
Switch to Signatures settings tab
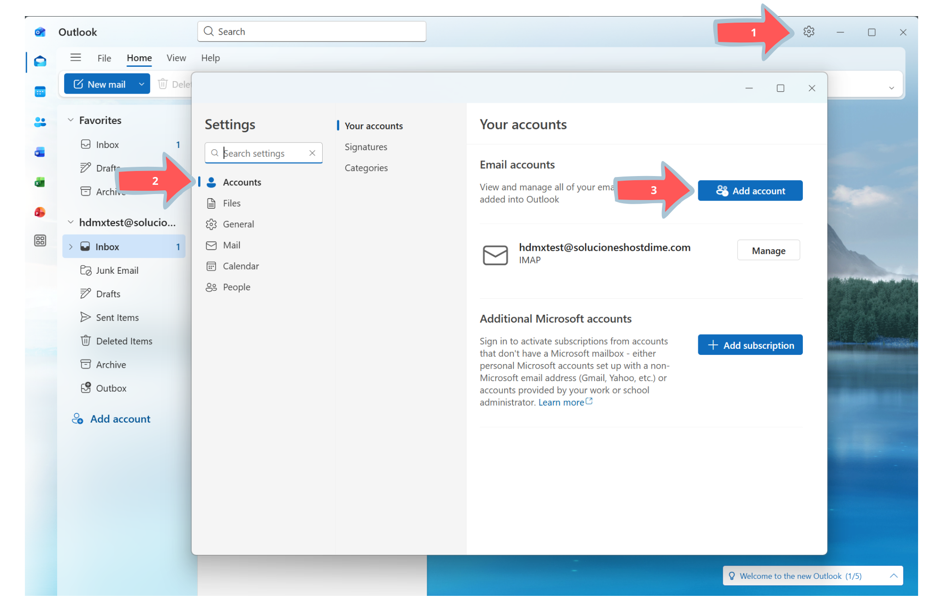(365, 147)
